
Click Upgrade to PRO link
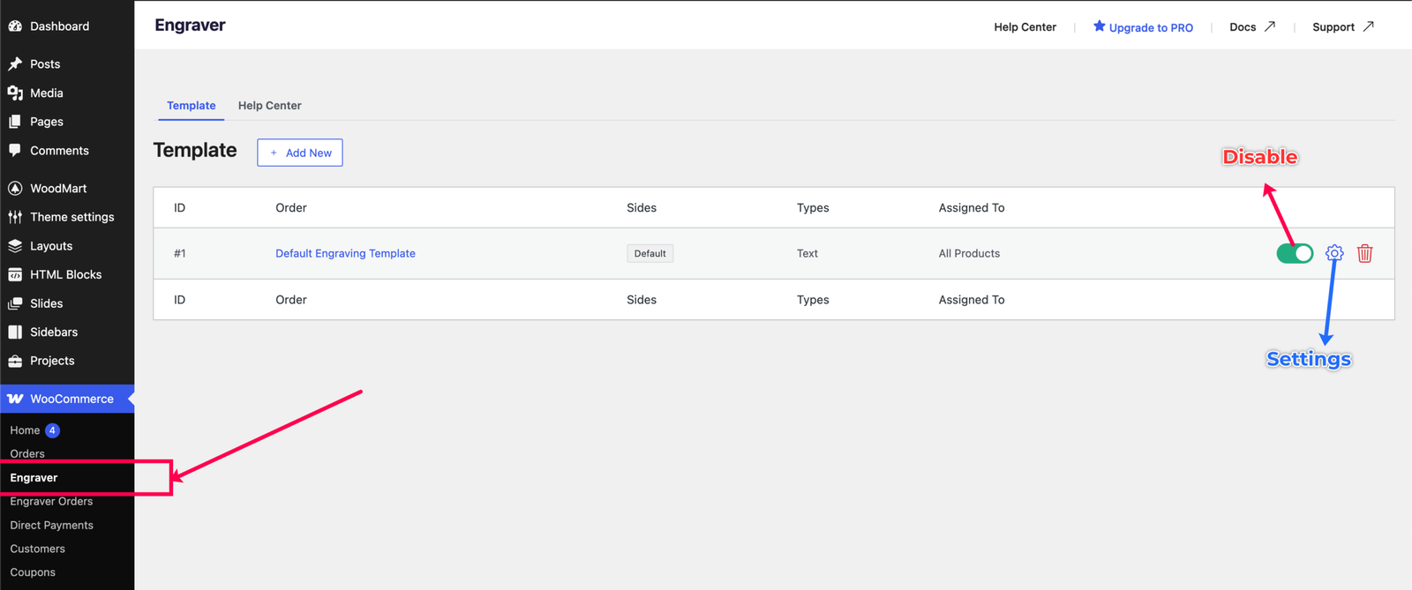1151,27
